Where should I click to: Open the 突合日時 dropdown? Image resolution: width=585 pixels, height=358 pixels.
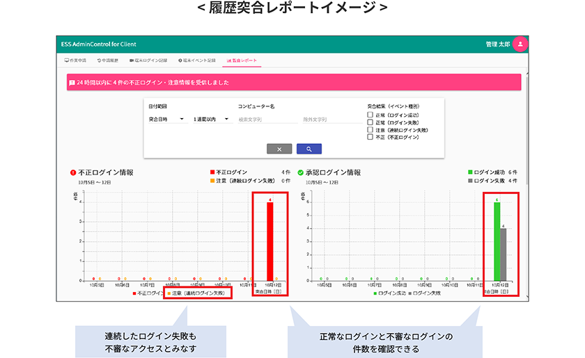coord(166,120)
